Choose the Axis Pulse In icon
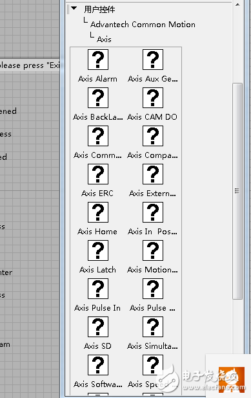 98,289
